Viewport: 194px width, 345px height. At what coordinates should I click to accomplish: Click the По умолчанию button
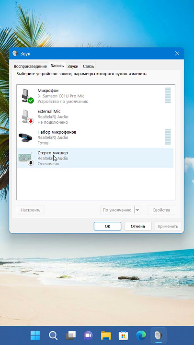(117, 210)
